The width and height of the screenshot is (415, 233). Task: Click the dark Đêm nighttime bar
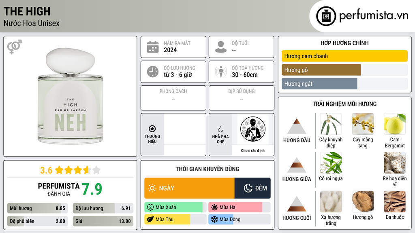click(x=252, y=188)
